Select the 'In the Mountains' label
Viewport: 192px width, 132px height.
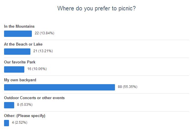click(x=19, y=26)
